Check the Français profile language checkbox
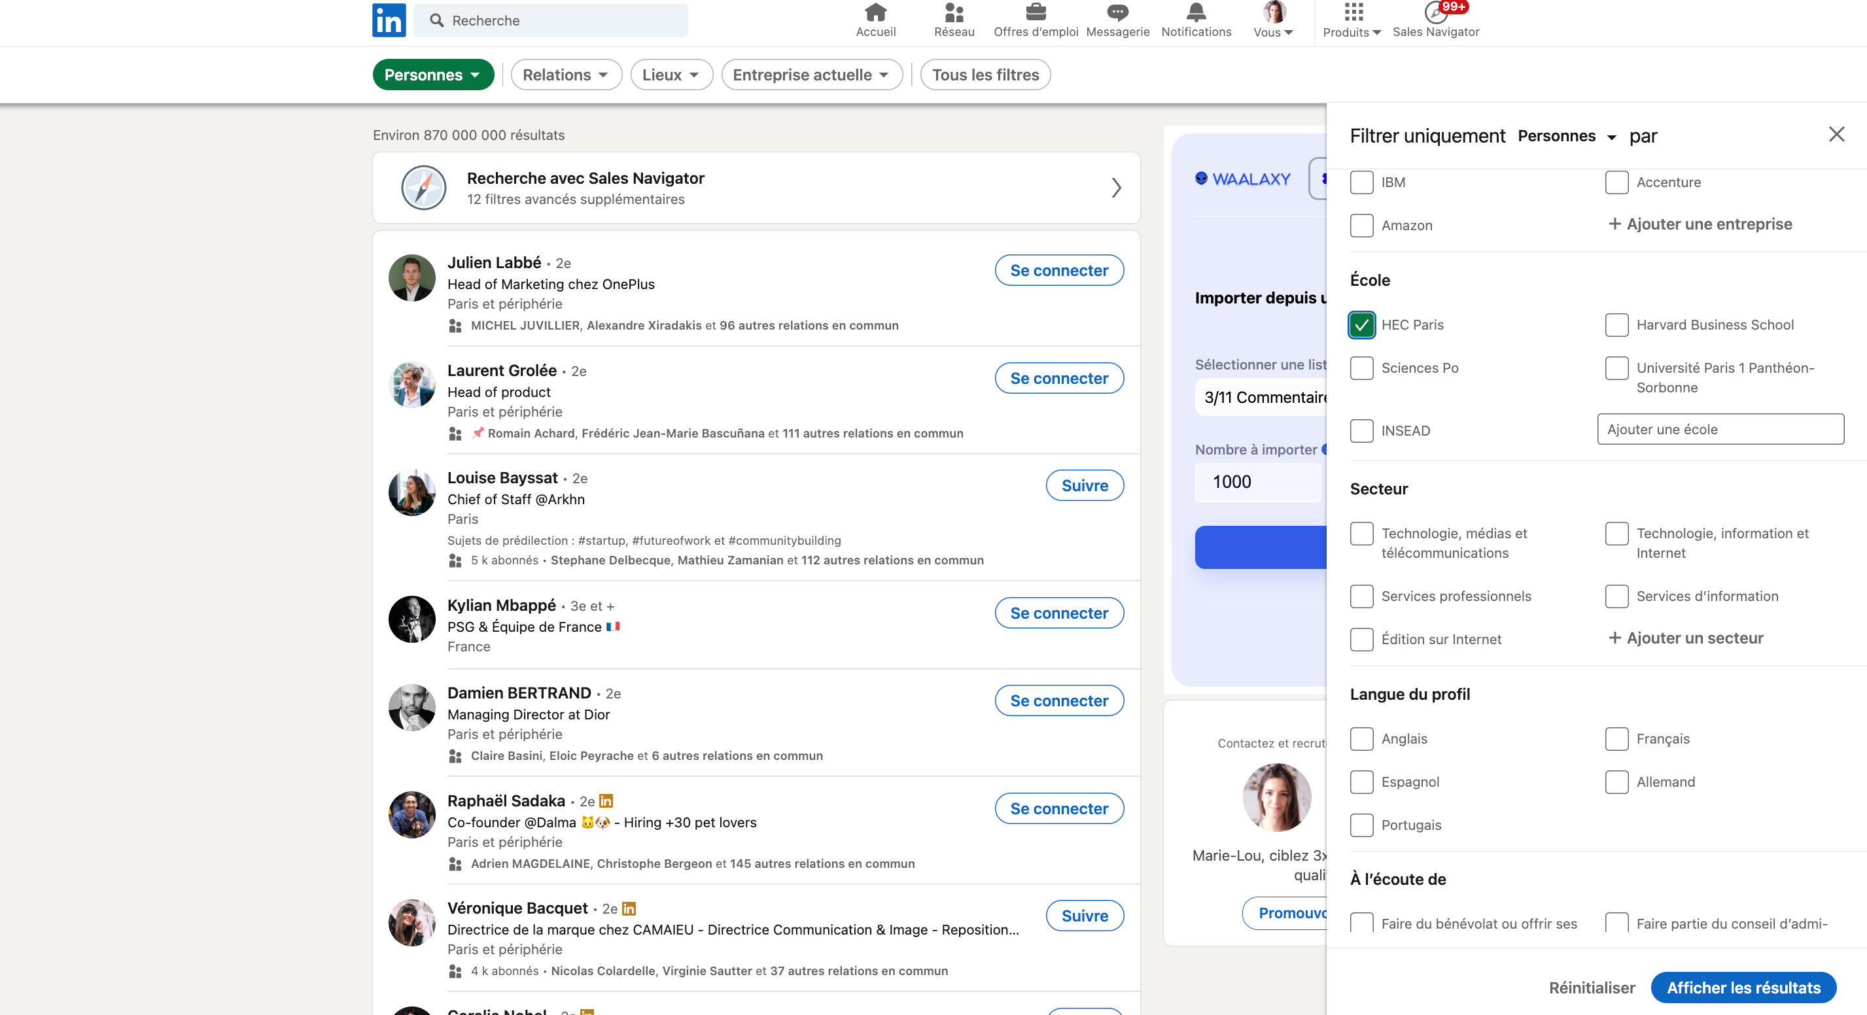This screenshot has height=1015, width=1867. pos(1616,739)
